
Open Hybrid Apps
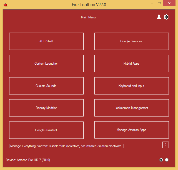point(132,64)
